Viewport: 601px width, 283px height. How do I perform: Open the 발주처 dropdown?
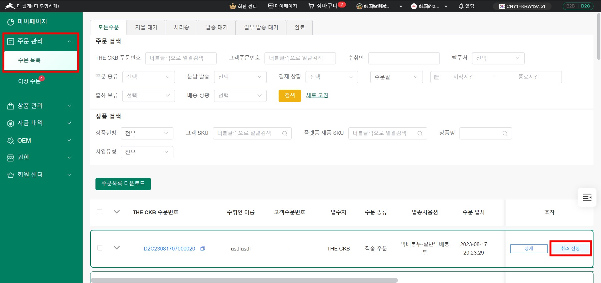point(498,58)
